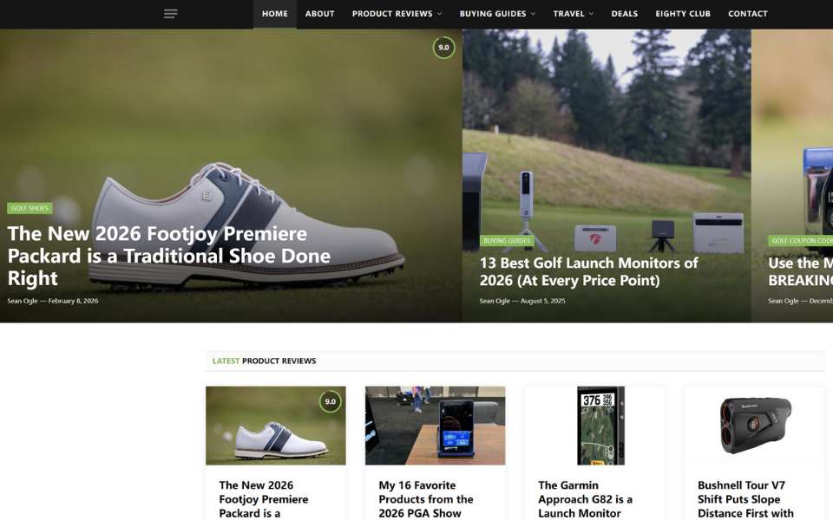The height and width of the screenshot is (520, 833).
Task: Click the Golf Shoes category tag
Action: [30, 208]
